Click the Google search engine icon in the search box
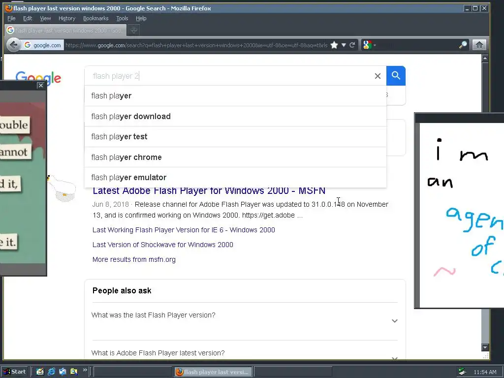 pyautogui.click(x=367, y=45)
